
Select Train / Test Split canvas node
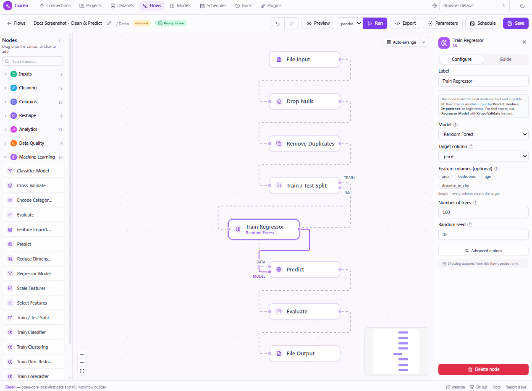(x=304, y=185)
